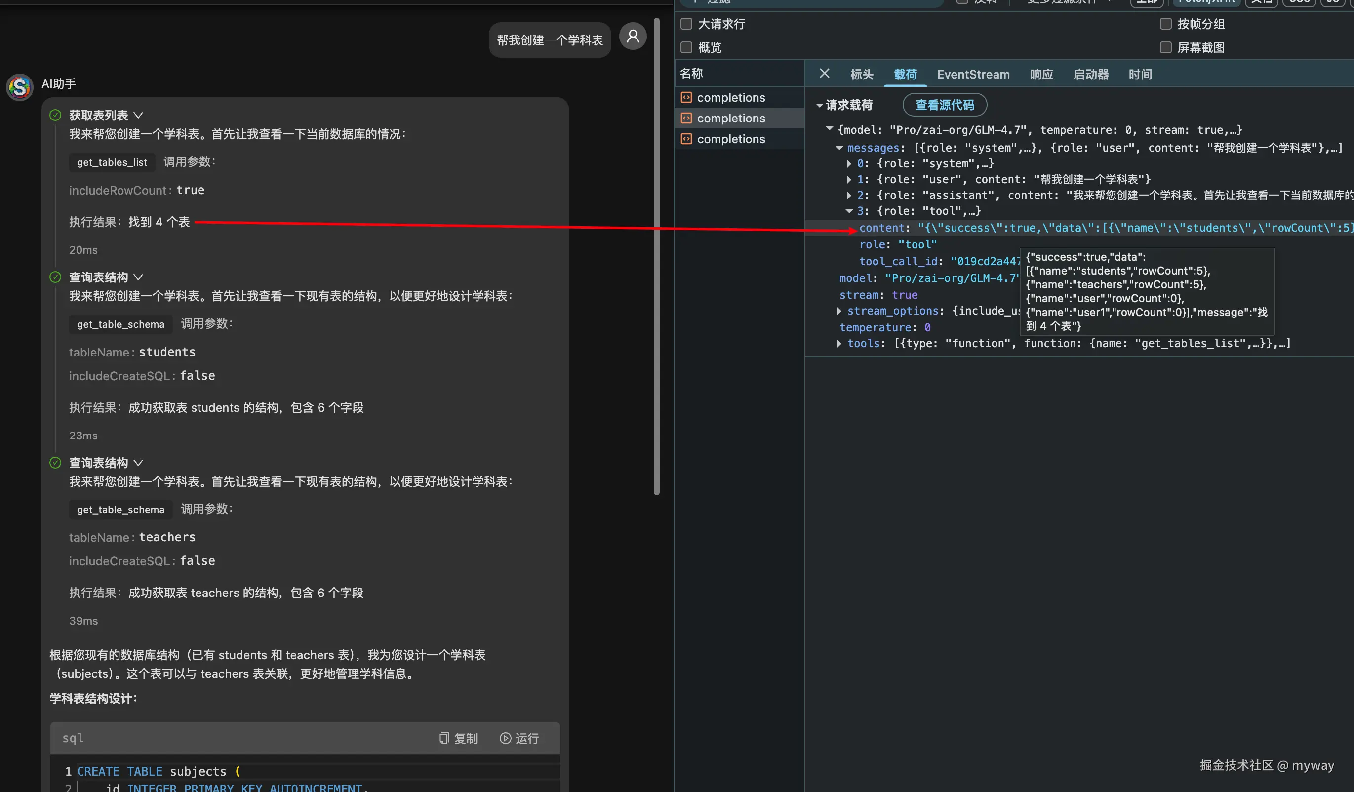Click the user avatar icon
This screenshot has width=1354, height=792.
[633, 36]
